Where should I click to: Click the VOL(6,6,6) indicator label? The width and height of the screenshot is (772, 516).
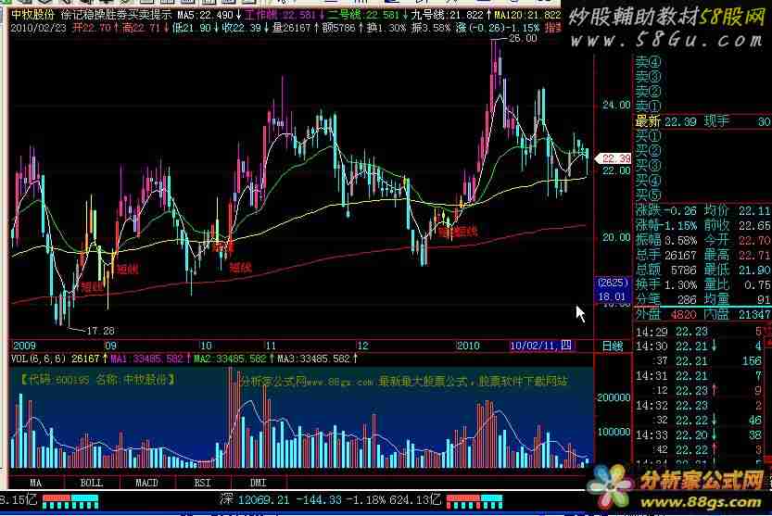(38, 359)
